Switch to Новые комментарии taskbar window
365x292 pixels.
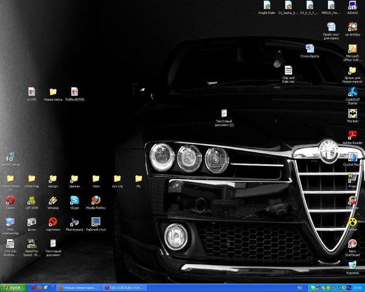pos(79,288)
